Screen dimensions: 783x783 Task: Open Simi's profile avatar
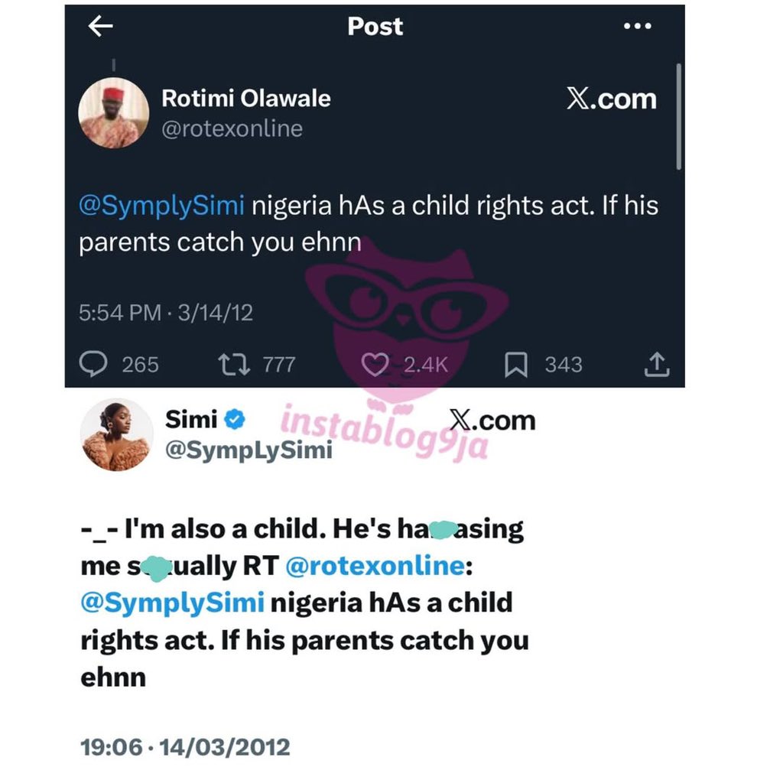tap(116, 434)
